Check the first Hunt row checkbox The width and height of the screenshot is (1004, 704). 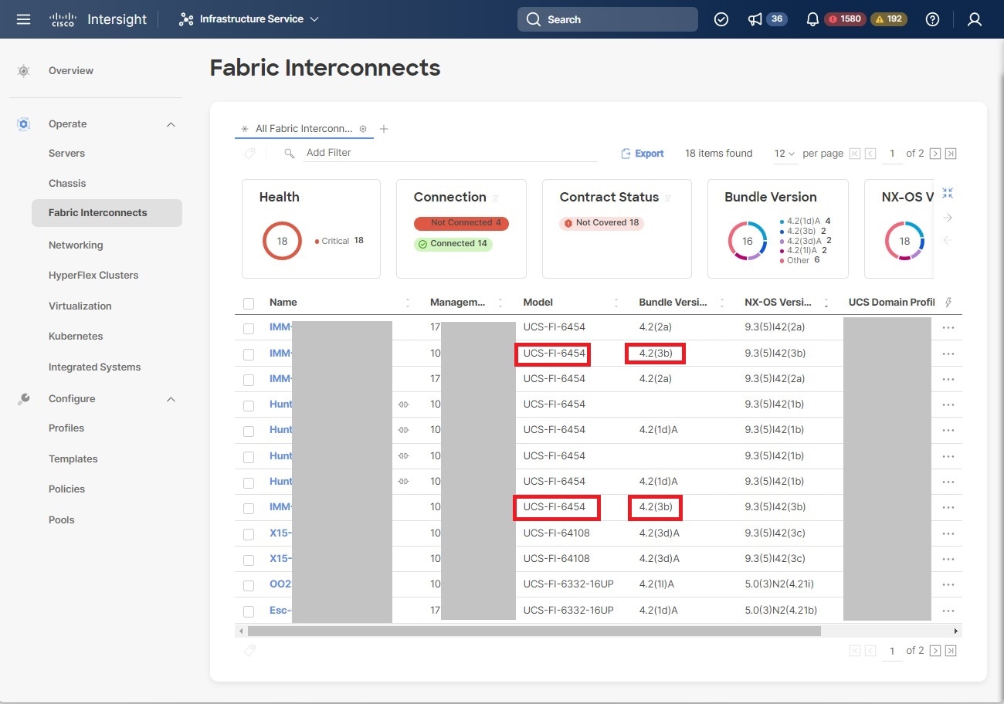(249, 406)
